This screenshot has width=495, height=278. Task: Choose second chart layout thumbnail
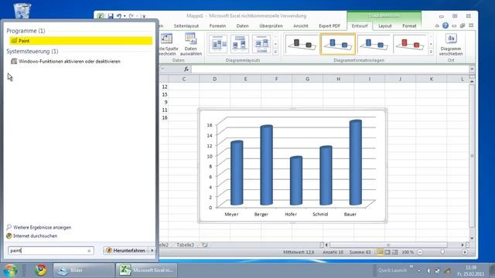tap(240, 43)
